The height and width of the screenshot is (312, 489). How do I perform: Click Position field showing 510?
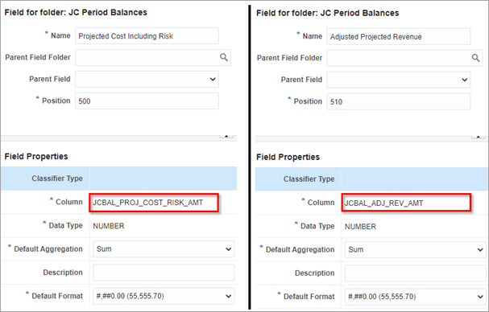[398, 101]
